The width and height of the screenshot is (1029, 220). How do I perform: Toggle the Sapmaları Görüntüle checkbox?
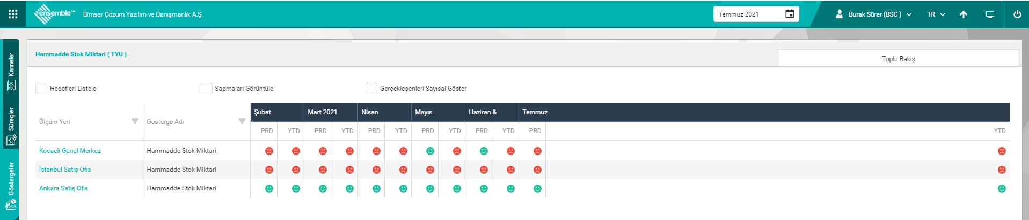click(206, 89)
